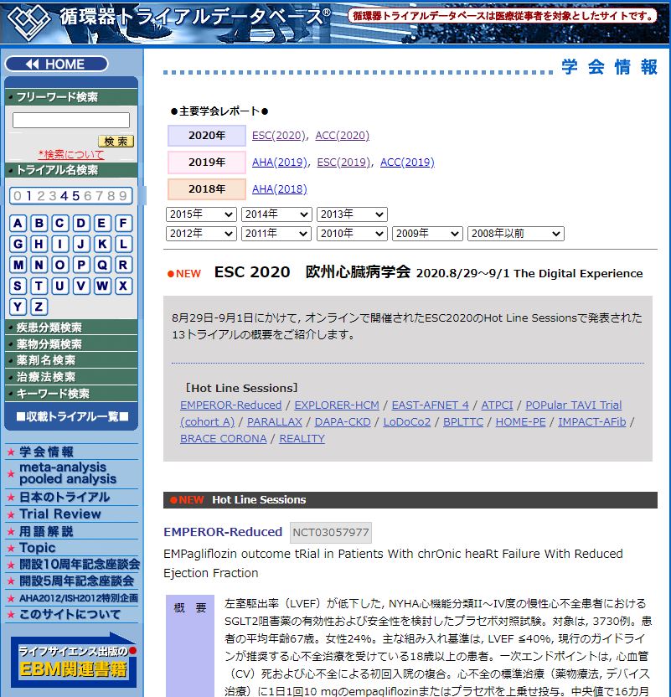Open the 検索について help link
The width and height of the screenshot is (671, 697).
point(71,154)
